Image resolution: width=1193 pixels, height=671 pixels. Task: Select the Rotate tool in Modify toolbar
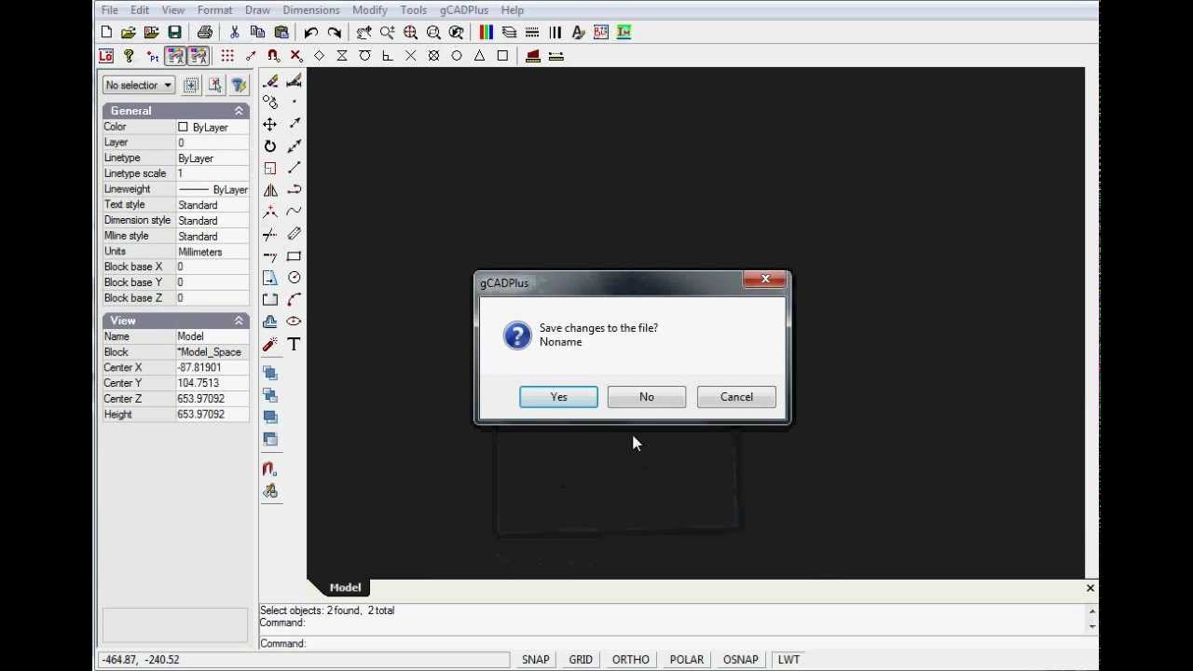click(x=270, y=146)
